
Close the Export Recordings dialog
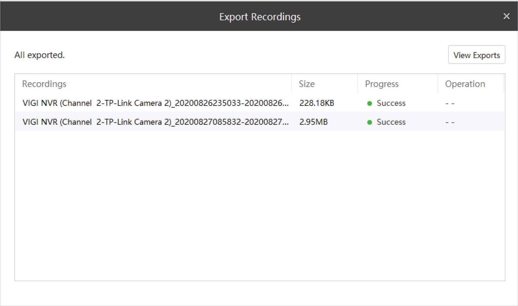[x=506, y=16]
